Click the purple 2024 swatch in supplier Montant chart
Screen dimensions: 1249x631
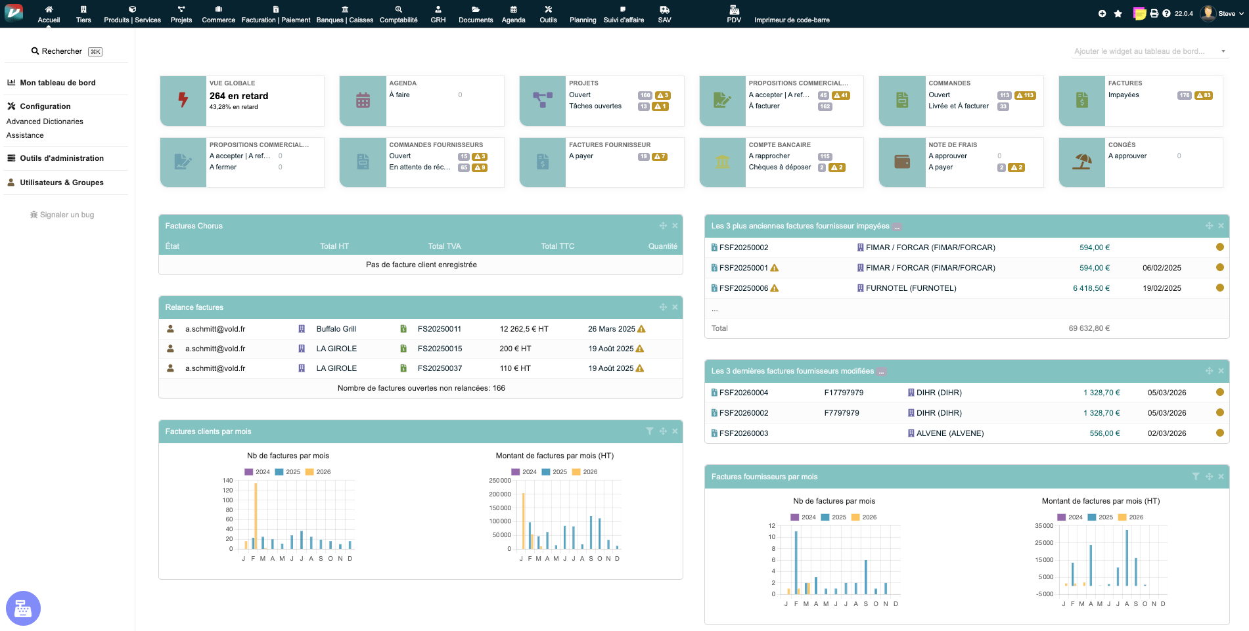tap(1061, 517)
